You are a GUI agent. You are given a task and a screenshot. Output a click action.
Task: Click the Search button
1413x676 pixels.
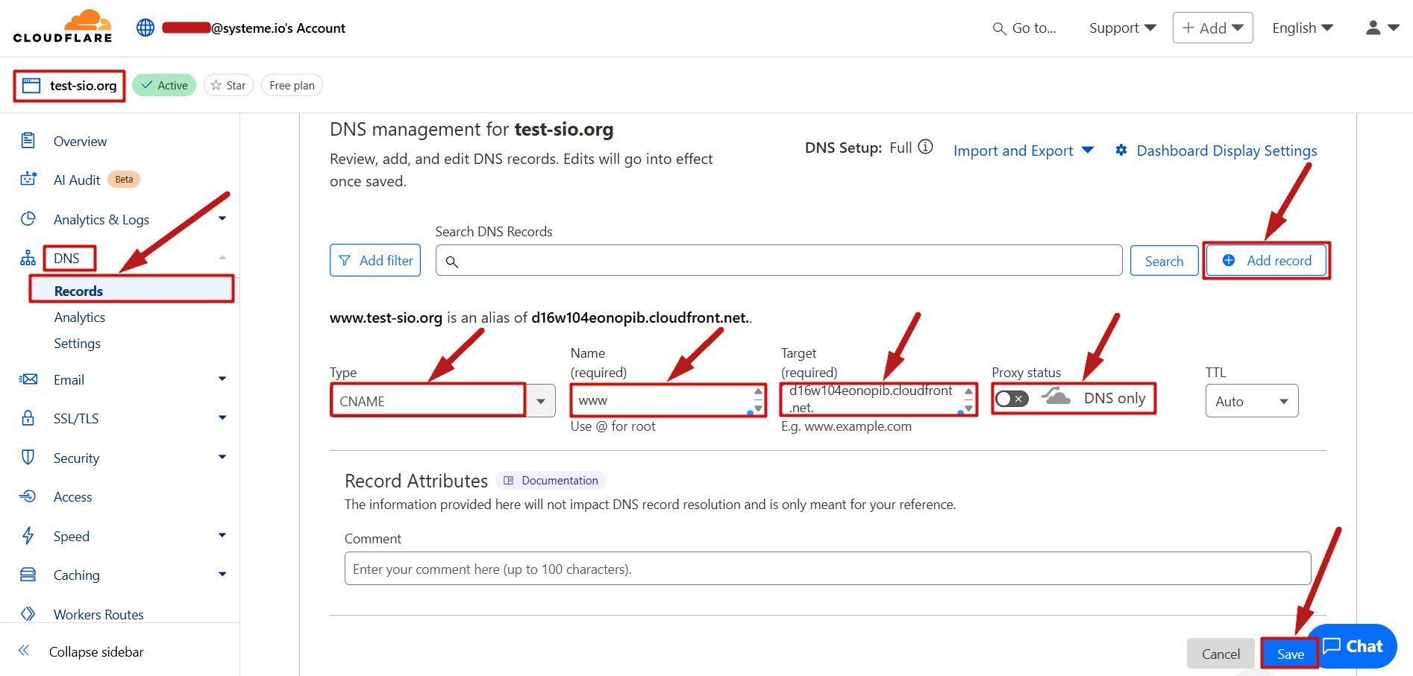1164,261
